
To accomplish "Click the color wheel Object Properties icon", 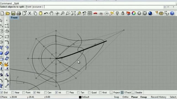I will pos(134,13).
